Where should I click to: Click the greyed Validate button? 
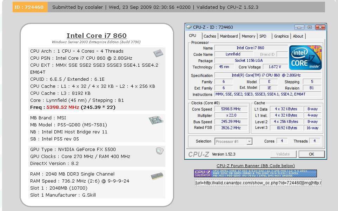click(x=283, y=154)
